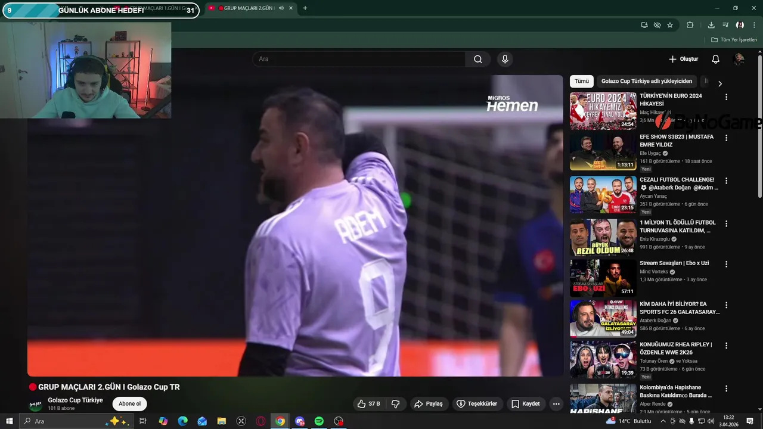Open File Explorer from the taskbar

tap(221, 421)
